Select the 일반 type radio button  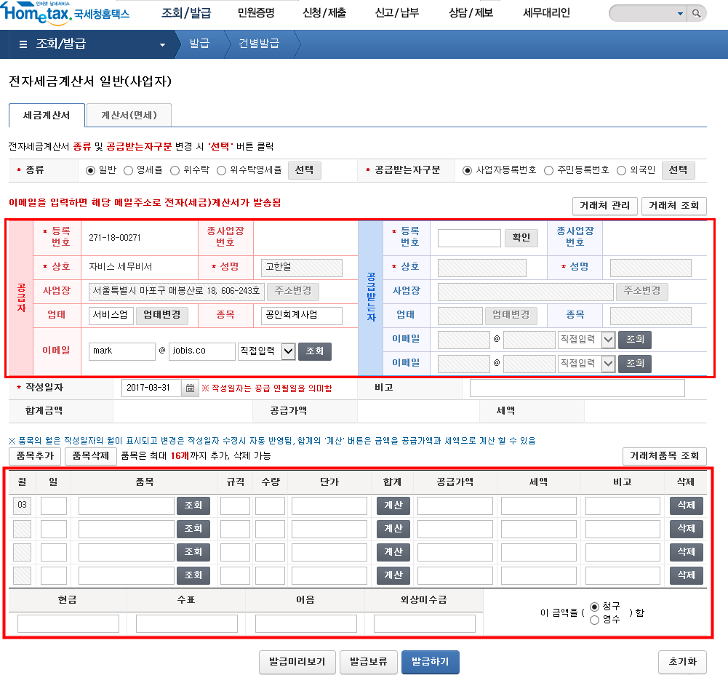coord(90,170)
